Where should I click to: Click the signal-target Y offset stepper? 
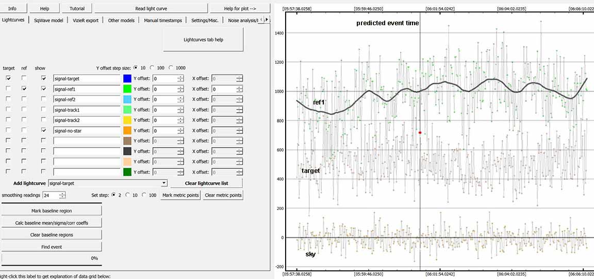(x=180, y=79)
